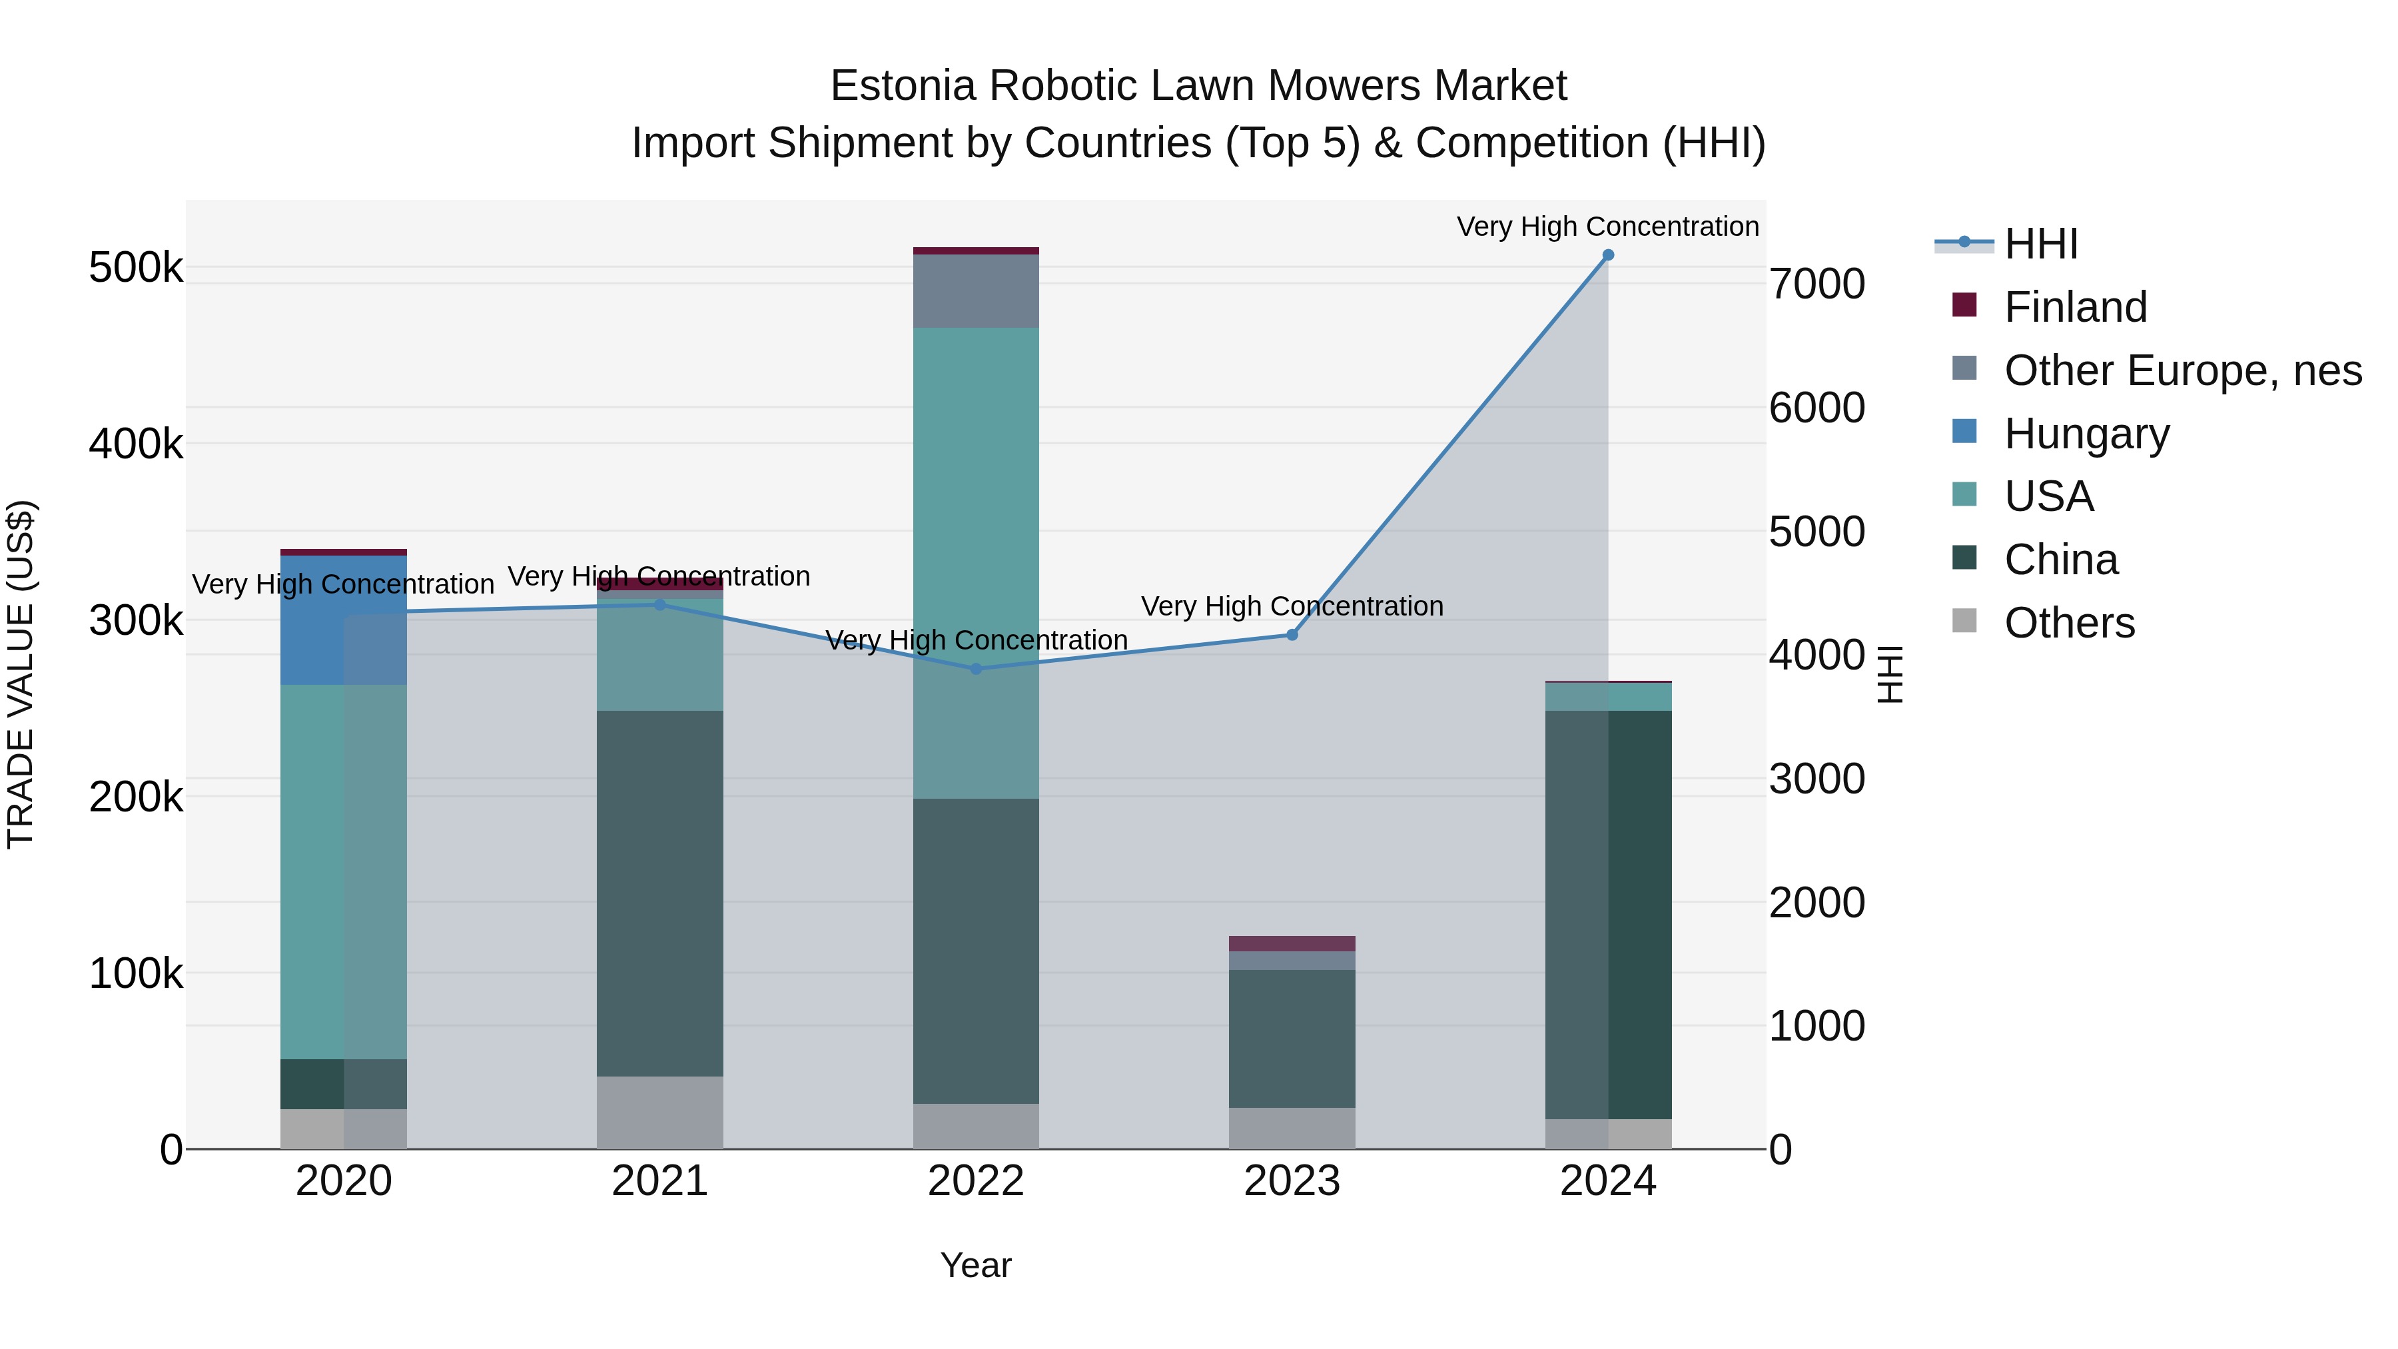Toggle the Finland legend entry
This screenshot has height=1349, width=2398.
coord(2048,307)
